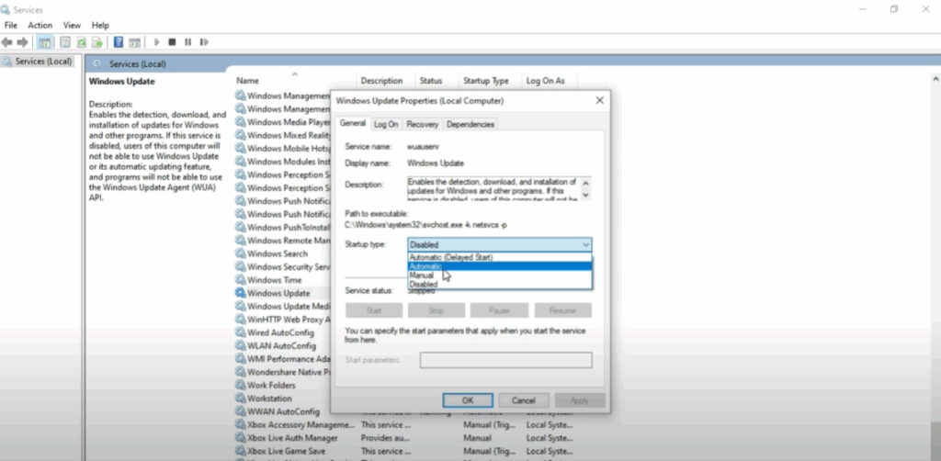Sort services by the Name column
Screen dimensions: 941x461
tap(294, 80)
